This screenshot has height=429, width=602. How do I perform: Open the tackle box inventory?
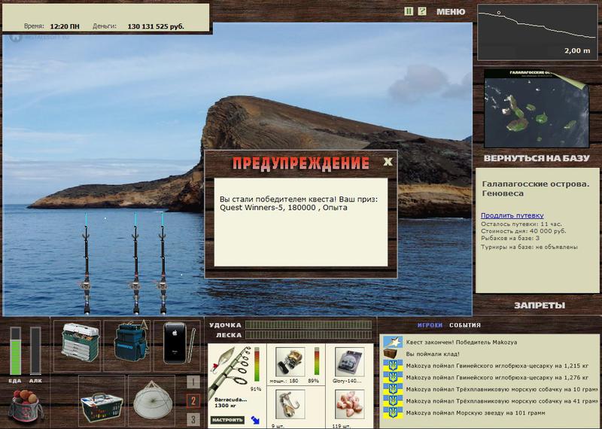[79, 342]
